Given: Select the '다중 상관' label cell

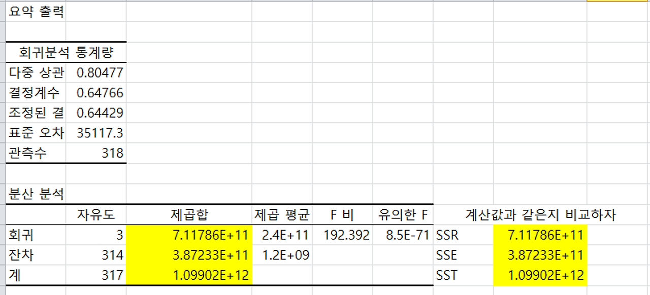Looking at the screenshot, I should point(36,72).
